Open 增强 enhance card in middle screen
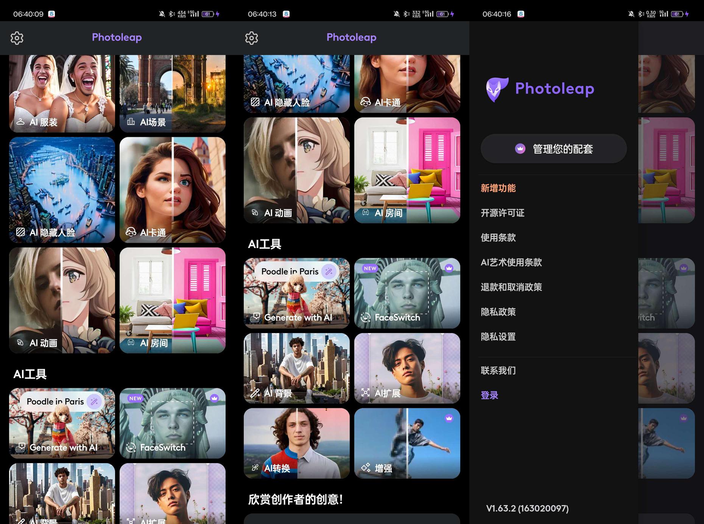 click(407, 443)
